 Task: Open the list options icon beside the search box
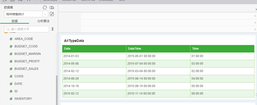[53, 29]
